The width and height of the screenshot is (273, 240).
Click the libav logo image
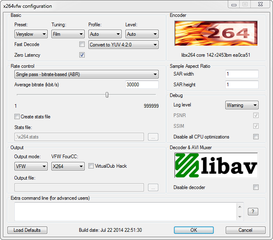coord(216,165)
